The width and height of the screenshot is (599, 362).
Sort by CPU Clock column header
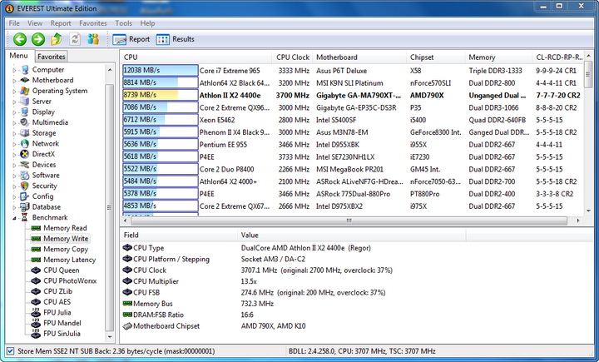(x=292, y=57)
